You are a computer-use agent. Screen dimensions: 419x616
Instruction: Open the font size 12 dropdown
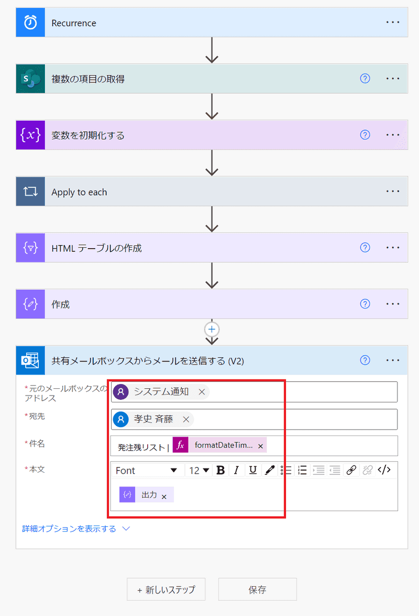199,470
